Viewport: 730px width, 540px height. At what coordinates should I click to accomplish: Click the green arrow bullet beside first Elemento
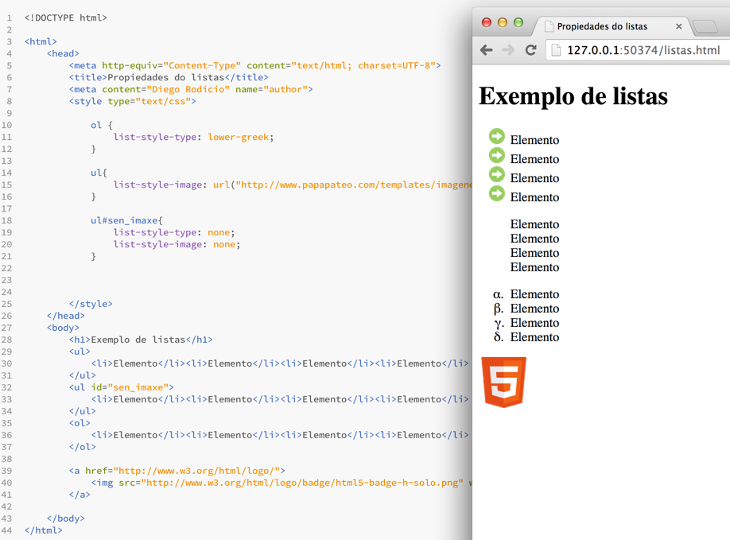(x=496, y=137)
